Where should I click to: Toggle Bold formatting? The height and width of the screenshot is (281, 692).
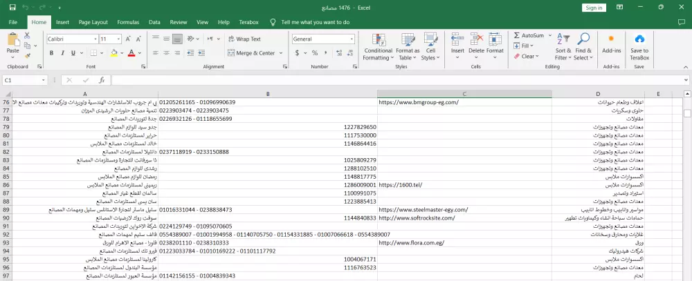coord(51,53)
